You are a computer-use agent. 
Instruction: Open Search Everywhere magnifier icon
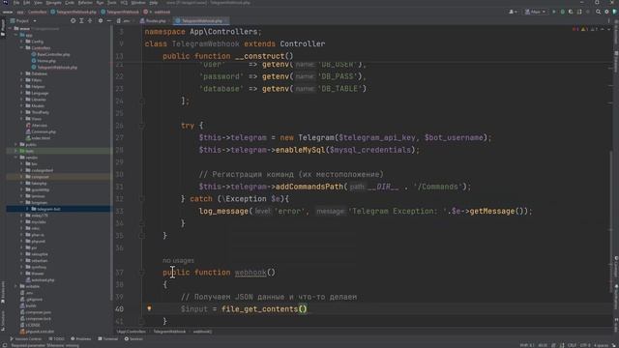click(599, 12)
